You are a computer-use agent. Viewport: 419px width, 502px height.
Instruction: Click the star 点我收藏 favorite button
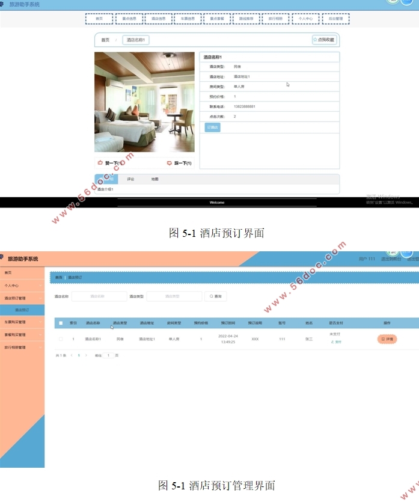pos(324,40)
